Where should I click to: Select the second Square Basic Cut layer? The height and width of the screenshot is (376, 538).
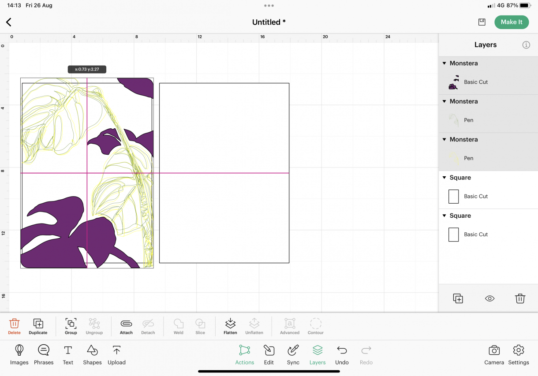tap(488, 235)
